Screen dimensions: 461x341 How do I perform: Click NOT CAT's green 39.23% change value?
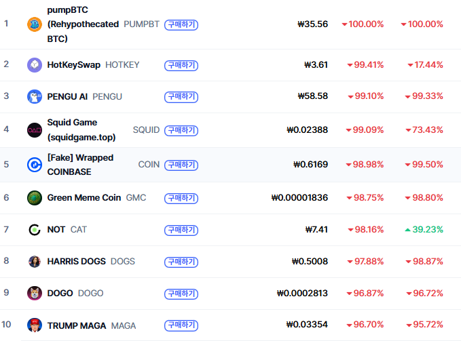click(427, 230)
